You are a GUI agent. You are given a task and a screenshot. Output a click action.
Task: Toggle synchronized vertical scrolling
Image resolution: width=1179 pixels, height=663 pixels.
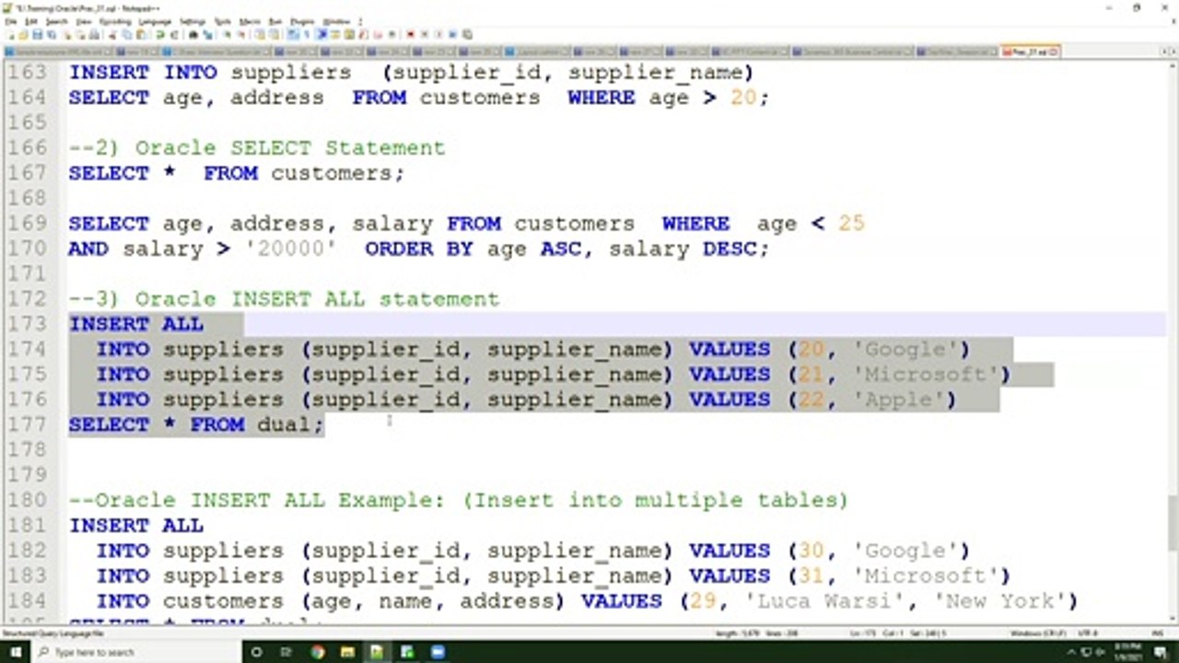tap(260, 34)
